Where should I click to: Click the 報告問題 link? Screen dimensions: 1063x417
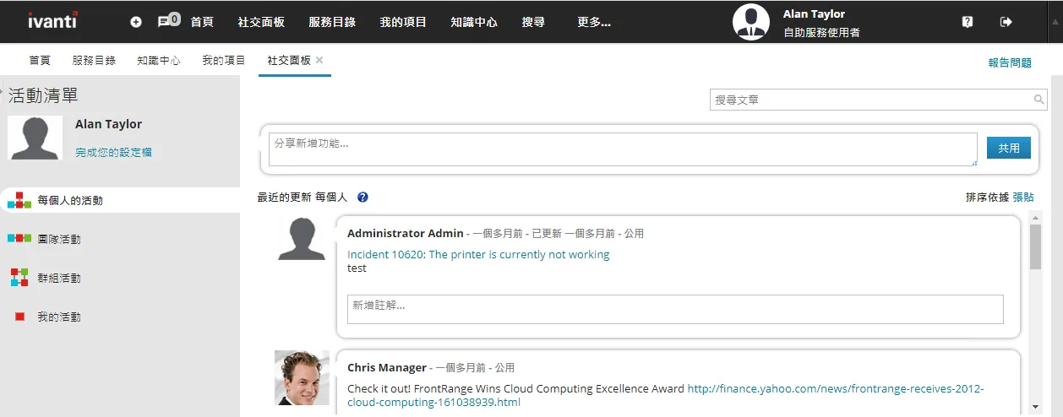(1010, 62)
